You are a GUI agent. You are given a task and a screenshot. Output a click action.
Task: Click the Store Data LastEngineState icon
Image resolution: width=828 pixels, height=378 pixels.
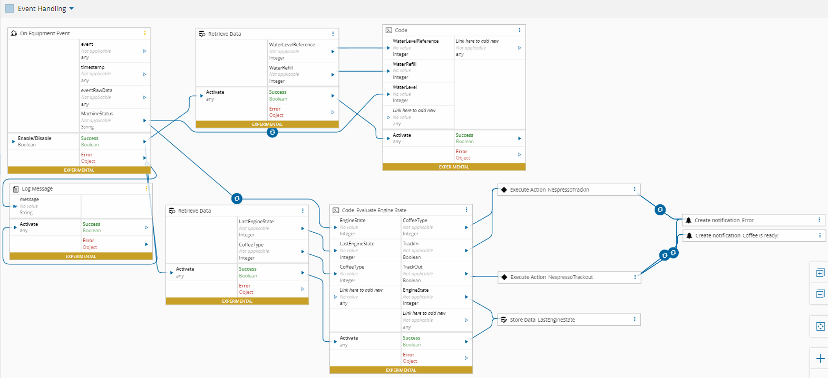(x=504, y=320)
